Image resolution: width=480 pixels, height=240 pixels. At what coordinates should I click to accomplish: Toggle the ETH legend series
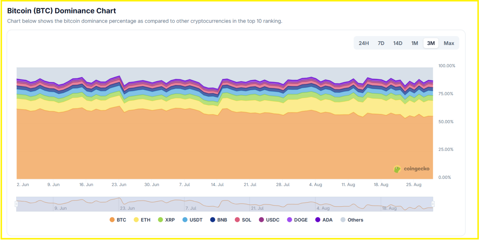click(142, 220)
